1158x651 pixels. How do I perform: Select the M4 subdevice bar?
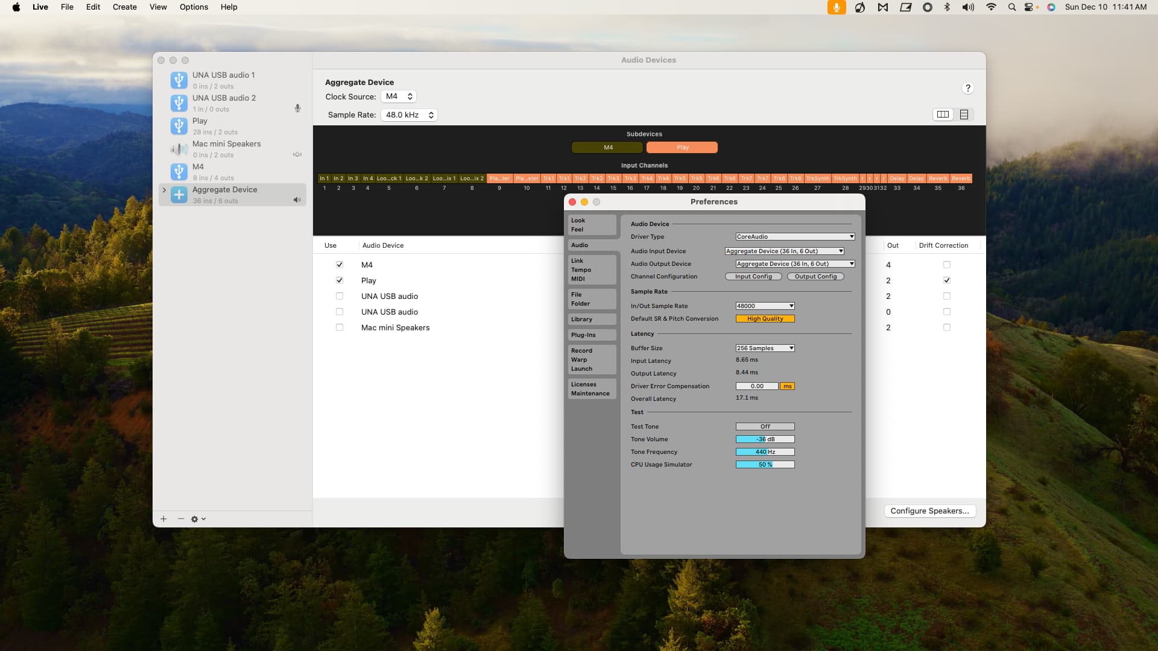point(607,148)
